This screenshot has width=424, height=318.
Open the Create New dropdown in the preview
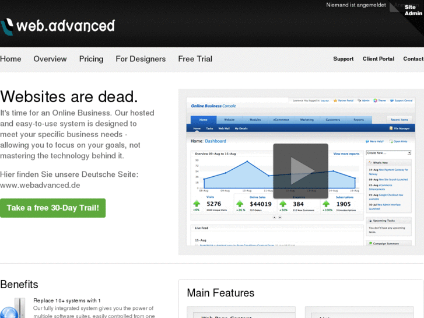388,153
